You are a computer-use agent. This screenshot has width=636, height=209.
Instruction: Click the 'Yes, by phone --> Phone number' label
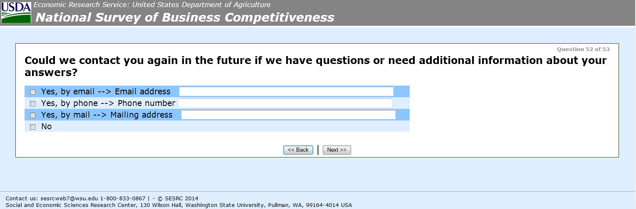coord(108,103)
